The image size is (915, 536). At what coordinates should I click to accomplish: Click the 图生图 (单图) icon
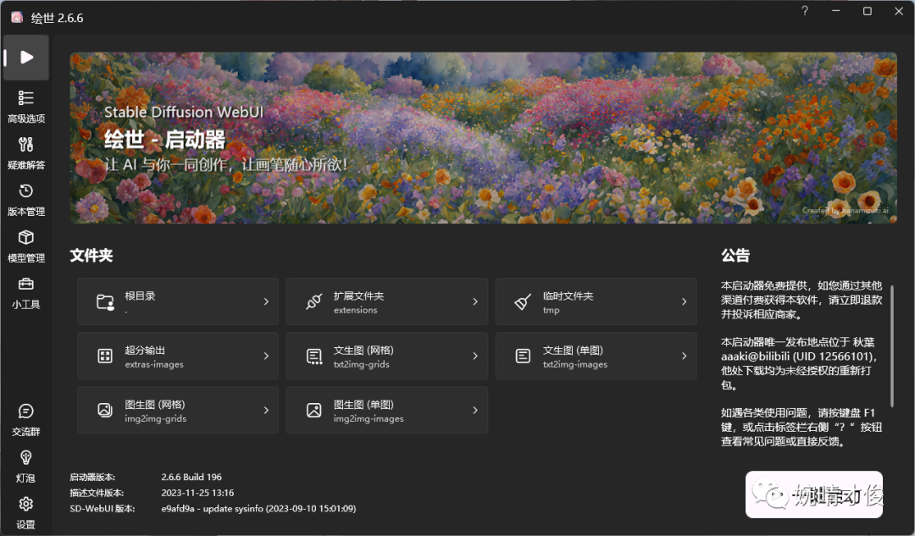coord(314,410)
